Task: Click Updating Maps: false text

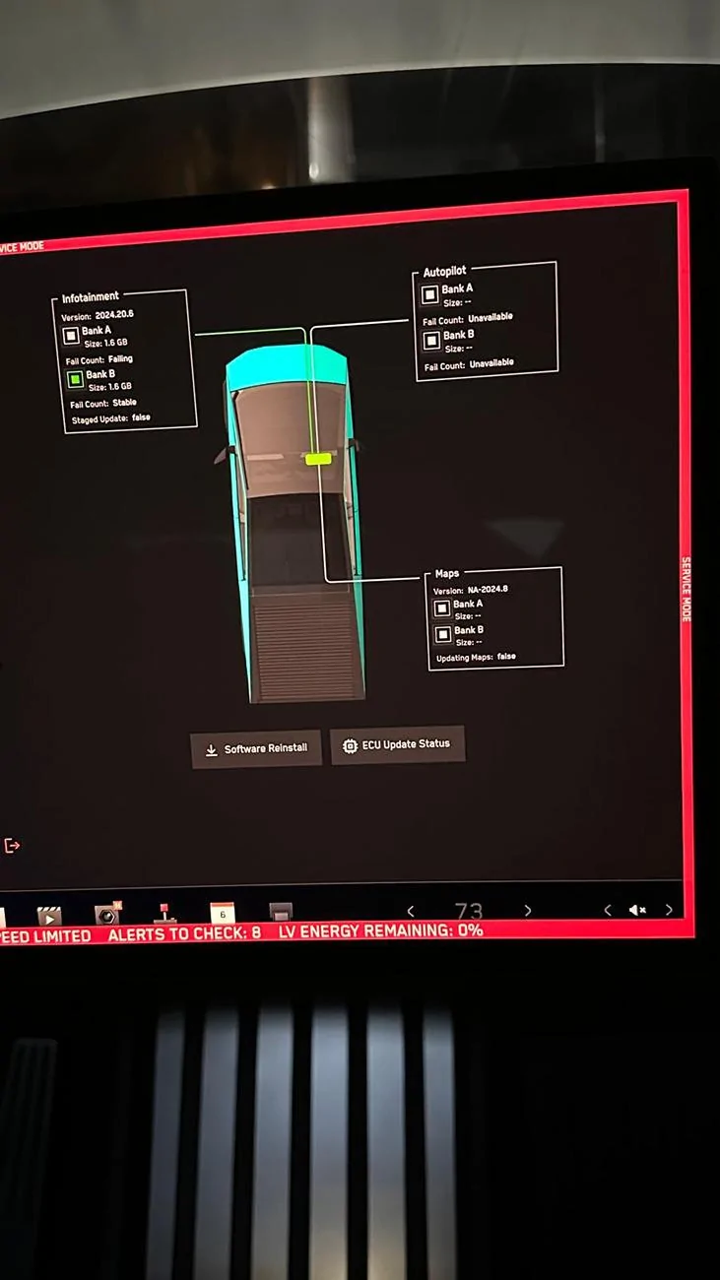Action: (476, 657)
